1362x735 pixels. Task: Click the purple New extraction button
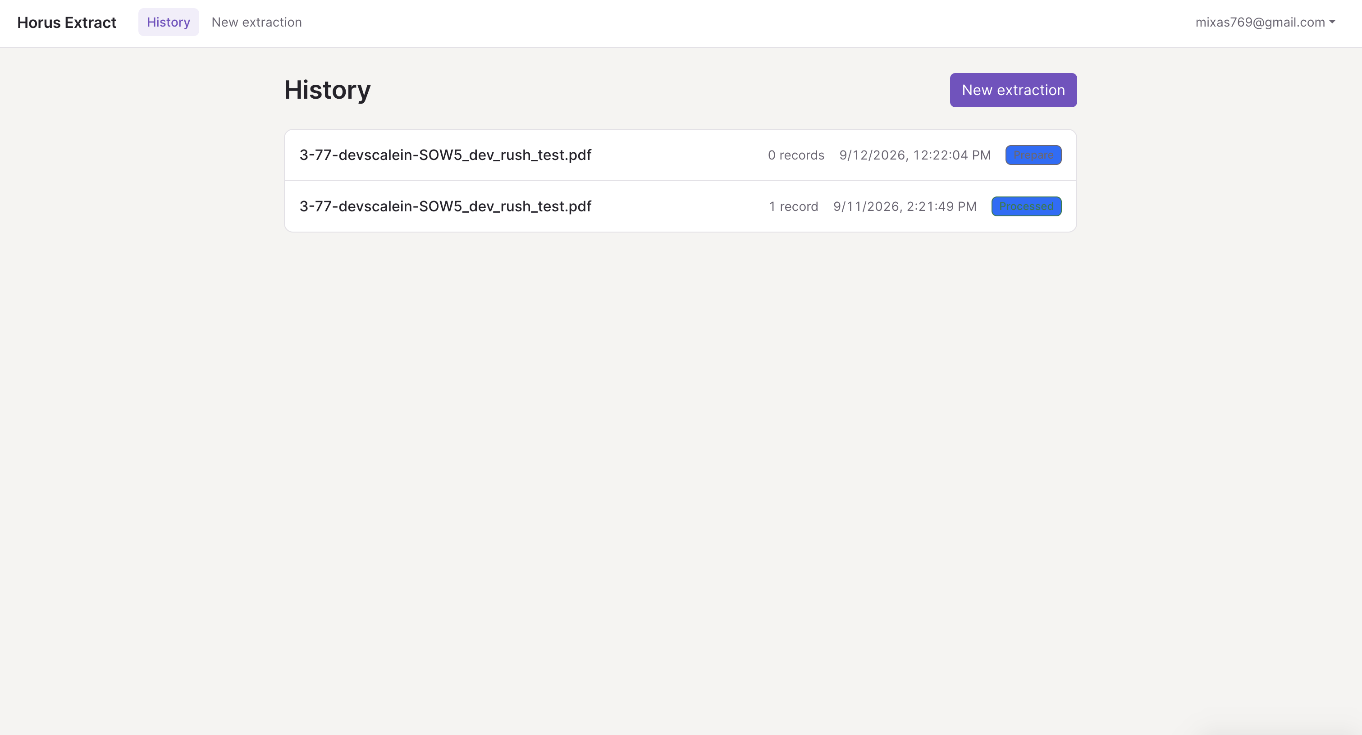[x=1013, y=90]
